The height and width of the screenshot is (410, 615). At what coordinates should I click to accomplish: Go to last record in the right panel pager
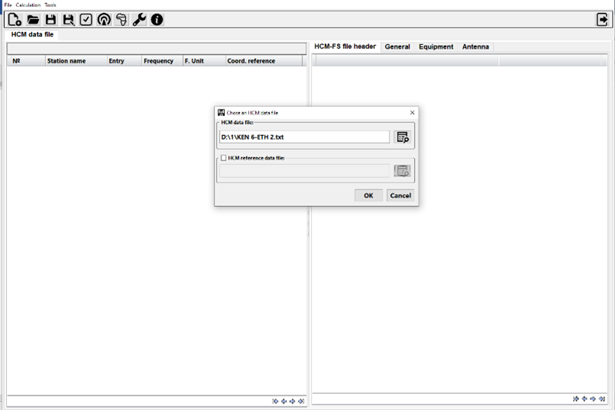(602, 399)
